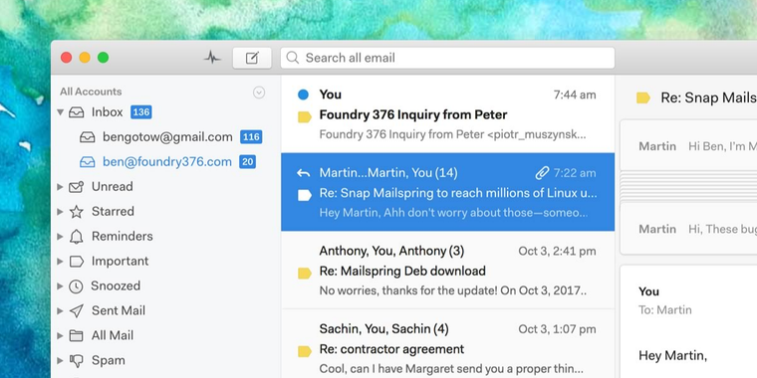Screen dimensions: 757x378
Task: Click the Starred star icon
Action: pyautogui.click(x=76, y=212)
